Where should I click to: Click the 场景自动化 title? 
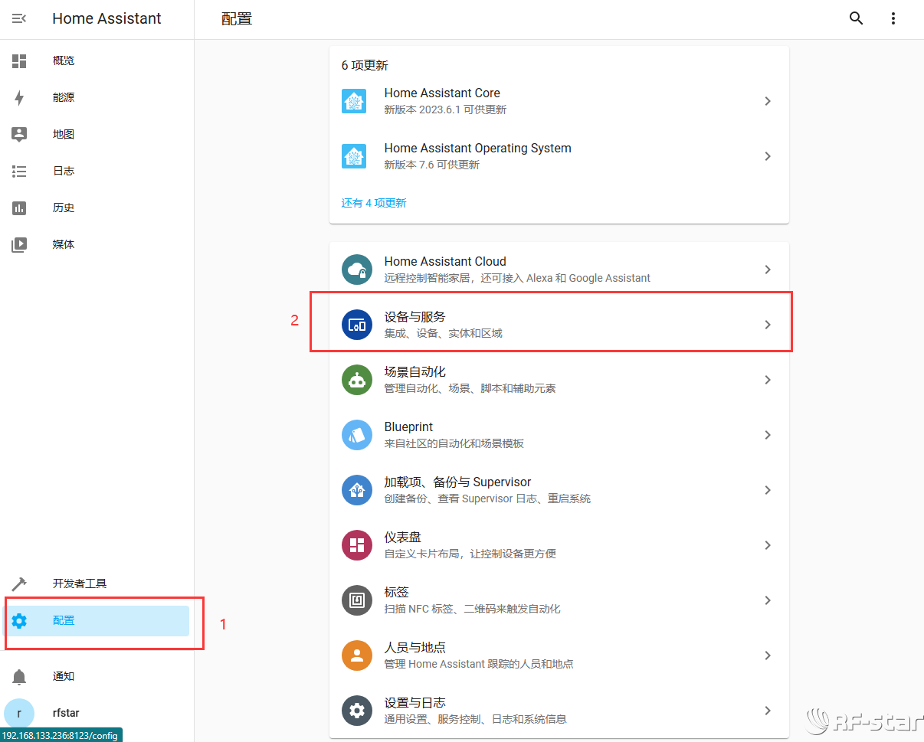[x=414, y=372]
